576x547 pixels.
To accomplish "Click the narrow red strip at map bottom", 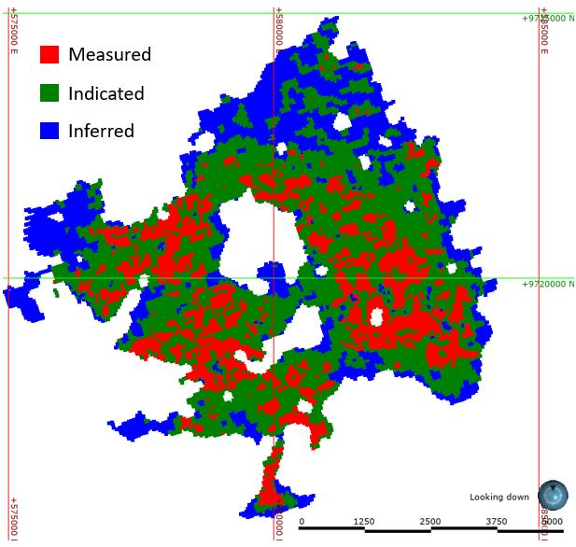I will tap(271, 480).
